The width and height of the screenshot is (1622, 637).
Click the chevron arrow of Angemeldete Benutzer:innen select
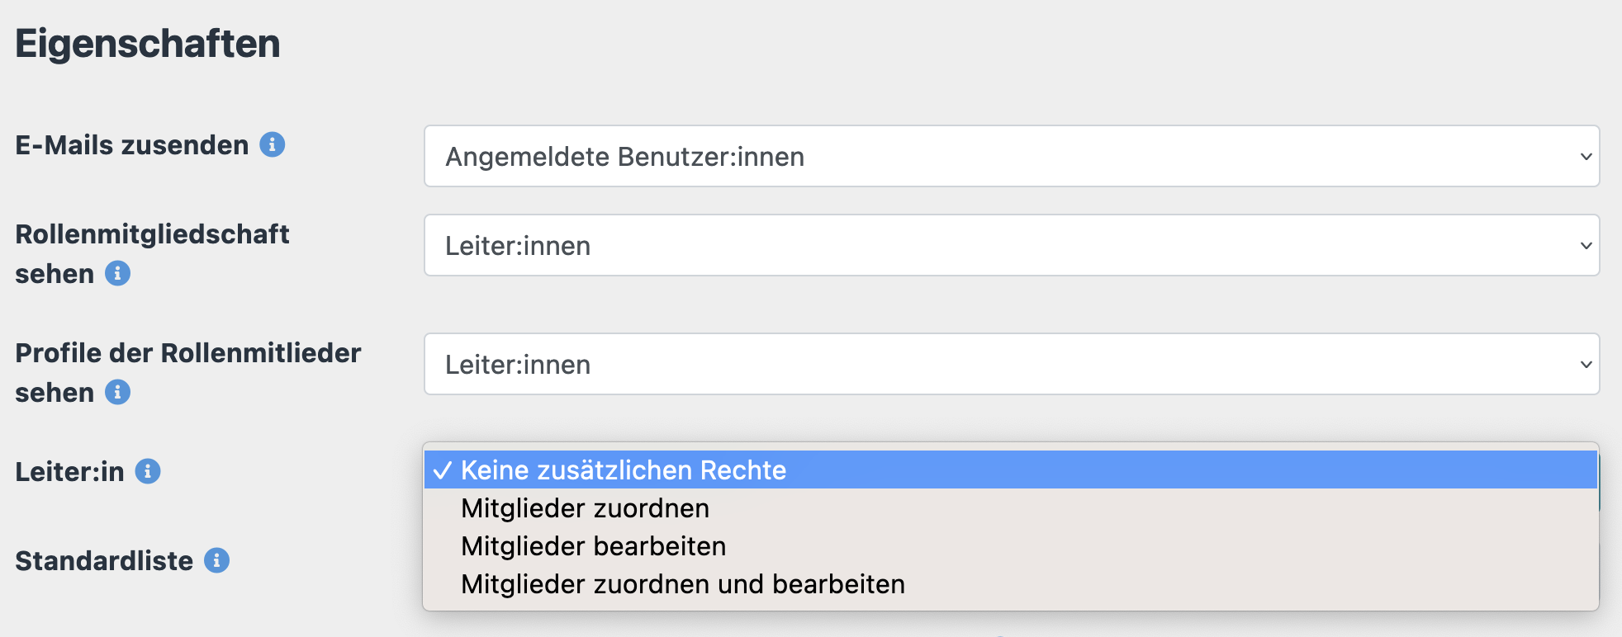(1586, 156)
